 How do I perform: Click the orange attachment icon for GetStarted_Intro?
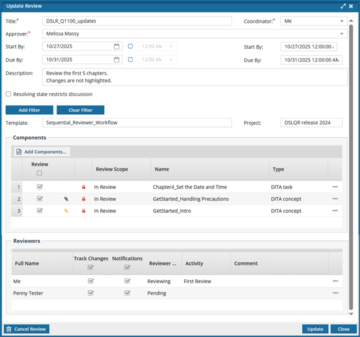tap(66, 211)
